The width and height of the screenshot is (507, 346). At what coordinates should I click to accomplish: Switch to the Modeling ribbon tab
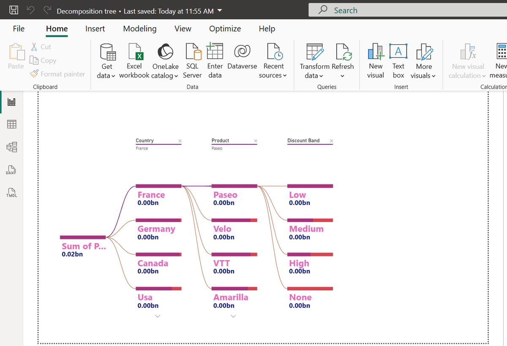[139, 29]
